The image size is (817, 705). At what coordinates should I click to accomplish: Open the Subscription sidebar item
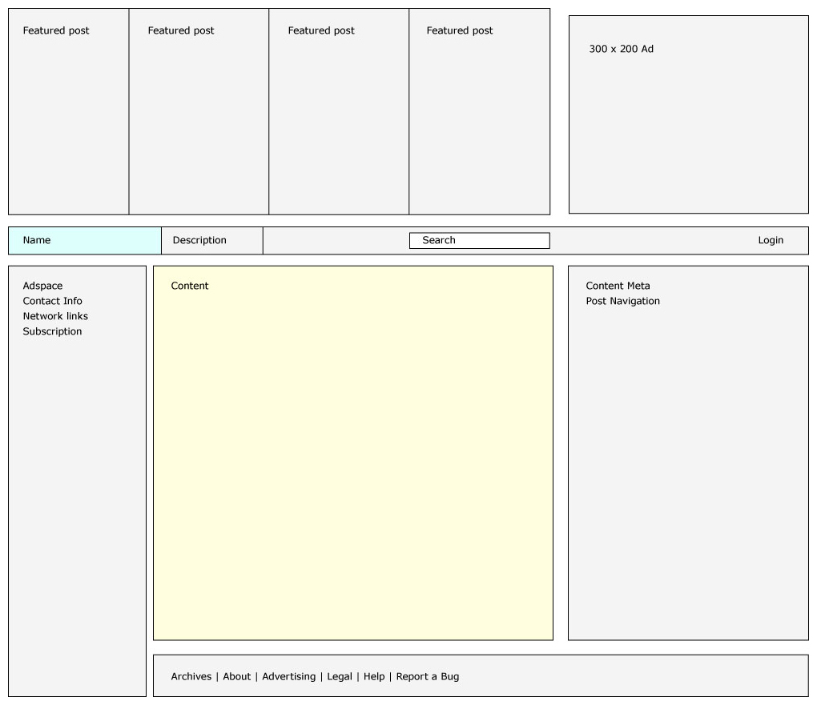point(52,331)
